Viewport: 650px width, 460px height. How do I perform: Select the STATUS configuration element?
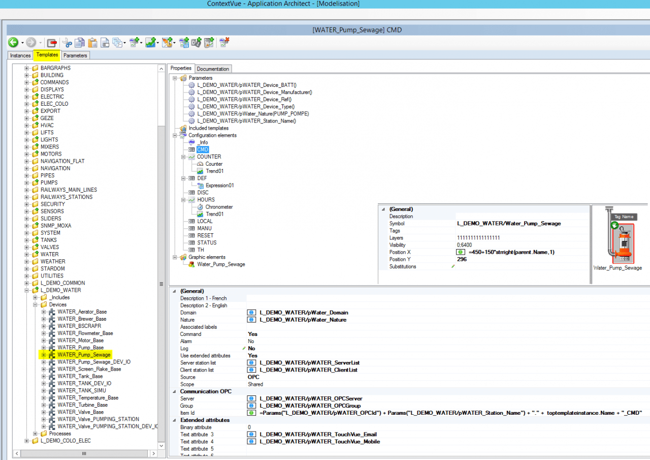coord(207,242)
